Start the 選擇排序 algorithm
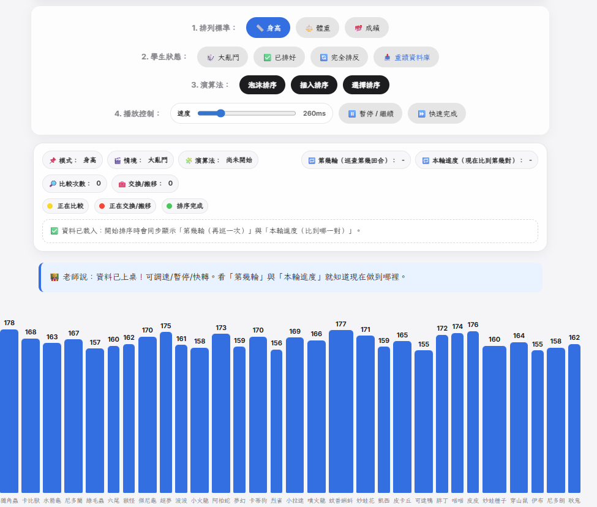Screen dimensions: 597x507 [x=366, y=85]
